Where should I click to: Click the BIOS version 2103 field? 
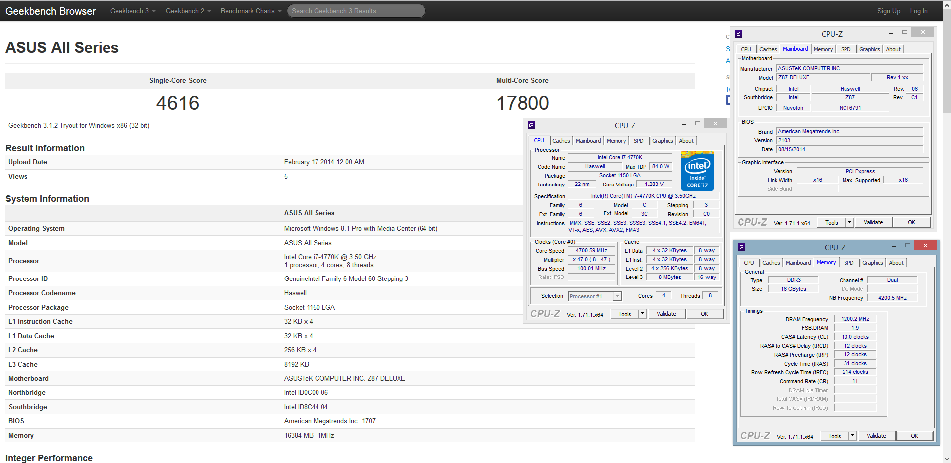(849, 140)
